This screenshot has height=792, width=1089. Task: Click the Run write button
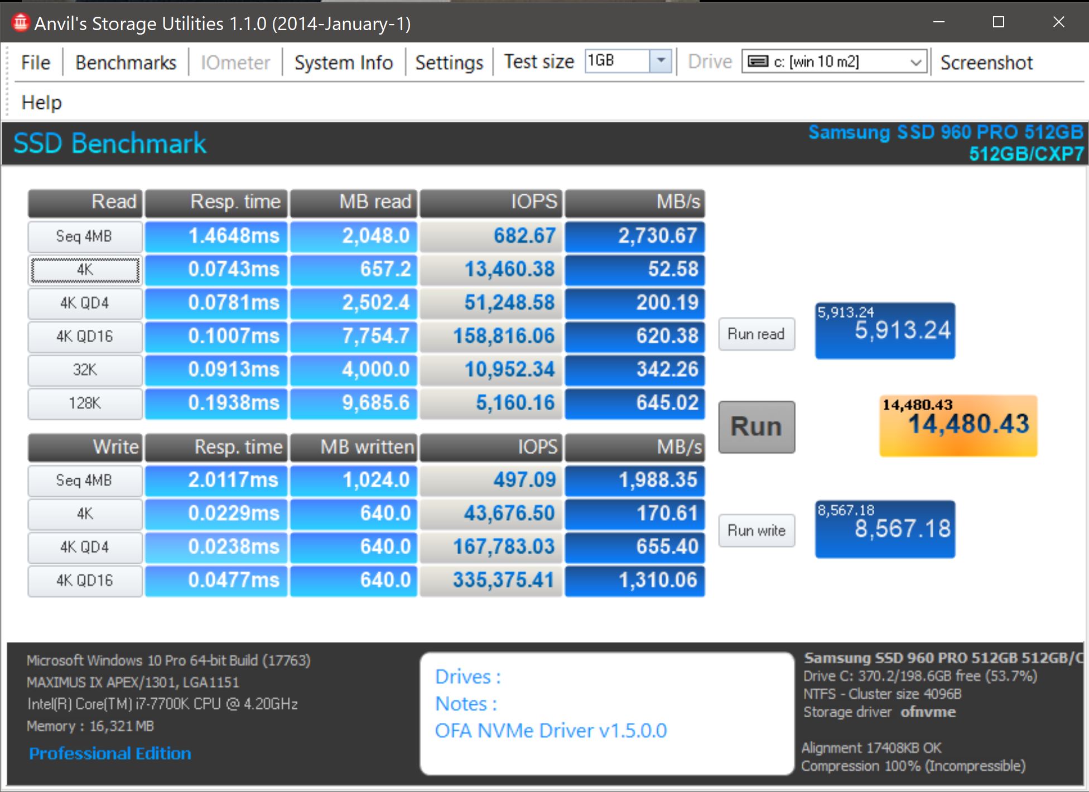pyautogui.click(x=756, y=530)
